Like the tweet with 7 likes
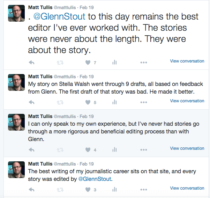210x198 pixels. [88, 63]
